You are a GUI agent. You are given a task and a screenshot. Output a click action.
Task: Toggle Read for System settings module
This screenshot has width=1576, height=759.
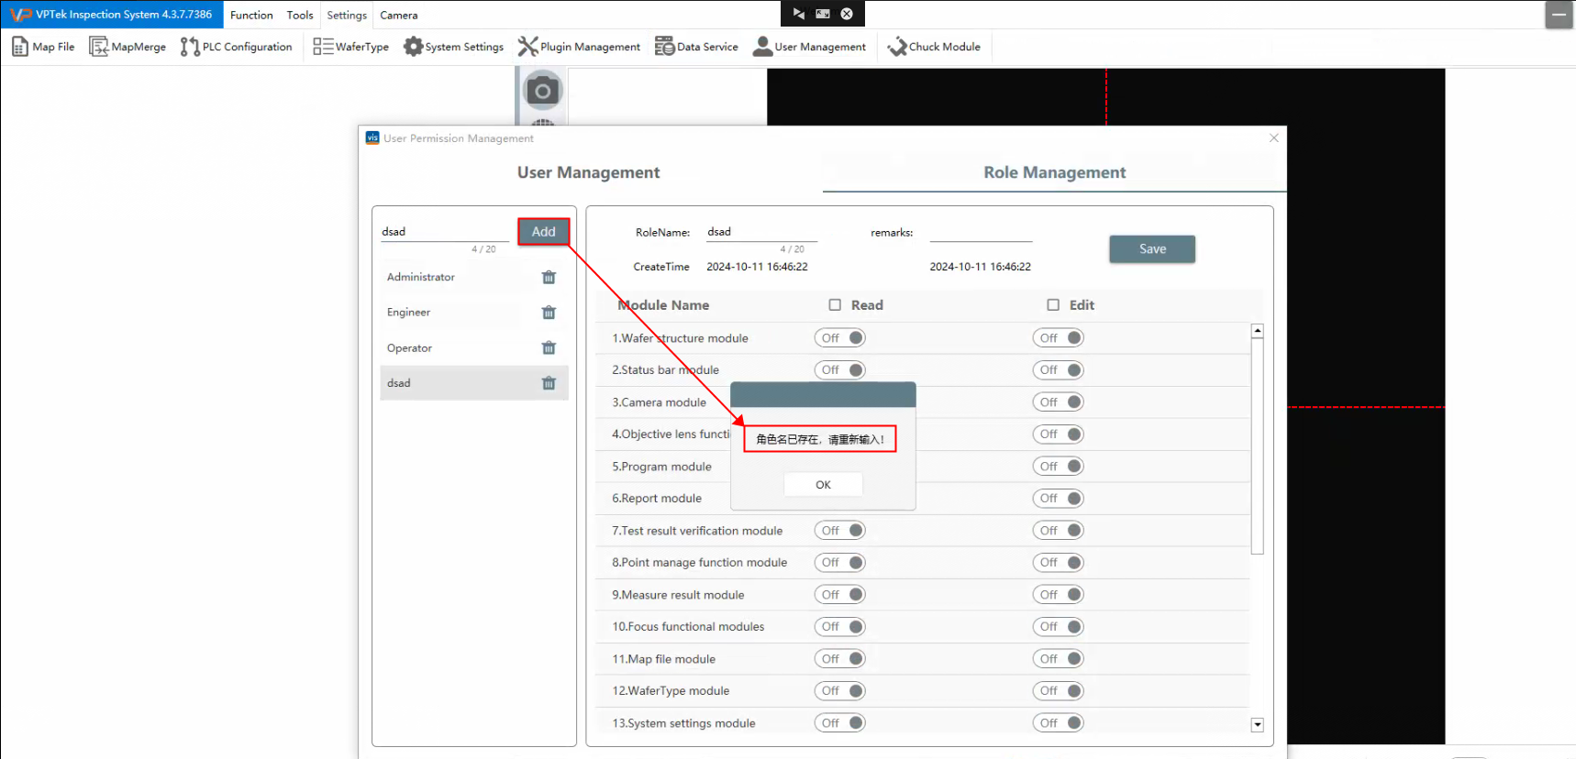point(840,723)
